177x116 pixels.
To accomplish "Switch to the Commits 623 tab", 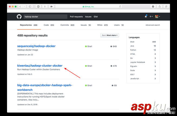I will pos(67,25).
